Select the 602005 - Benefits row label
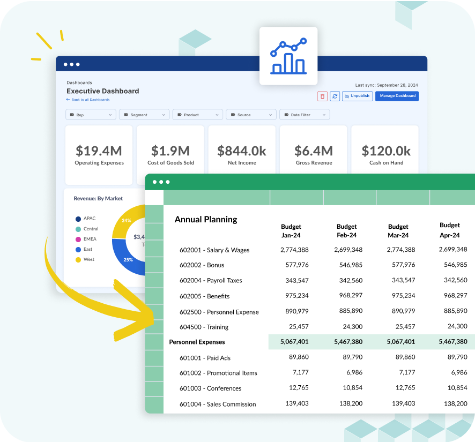Viewport: 475px width, 442px height. pyautogui.click(x=204, y=296)
